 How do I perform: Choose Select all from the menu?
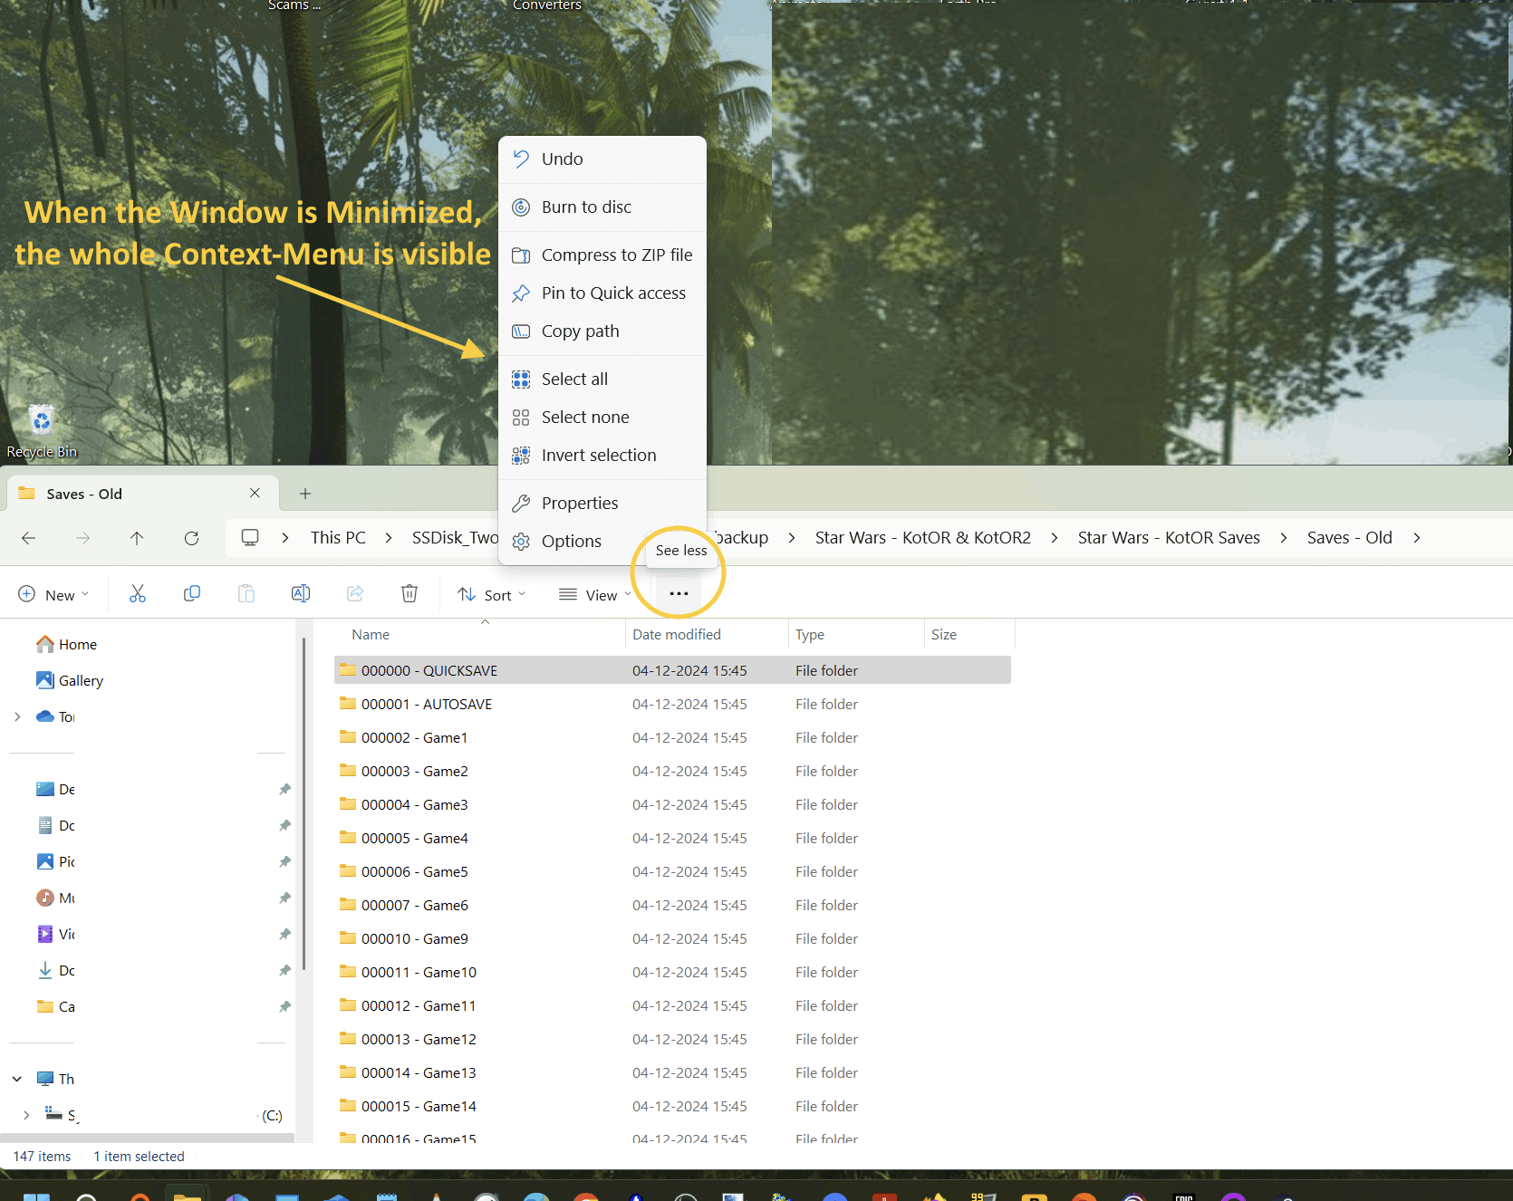point(602,380)
